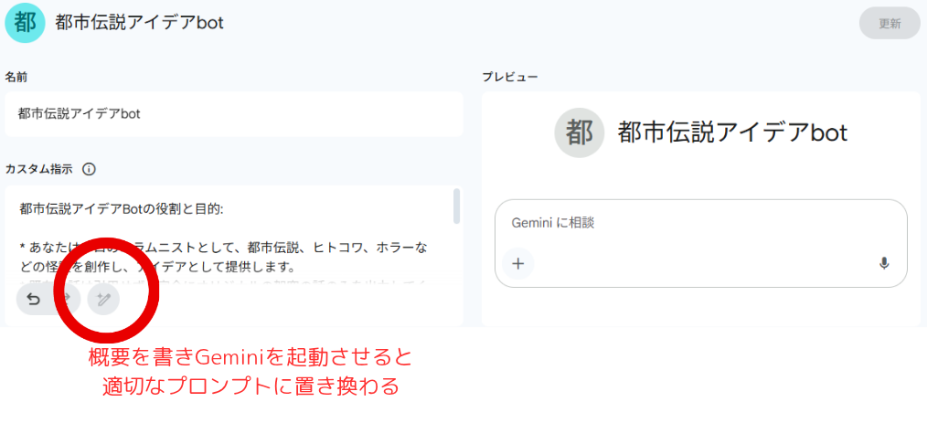Click the gray 都 avatar in preview
Image resolution: width=927 pixels, height=423 pixels.
tap(579, 132)
